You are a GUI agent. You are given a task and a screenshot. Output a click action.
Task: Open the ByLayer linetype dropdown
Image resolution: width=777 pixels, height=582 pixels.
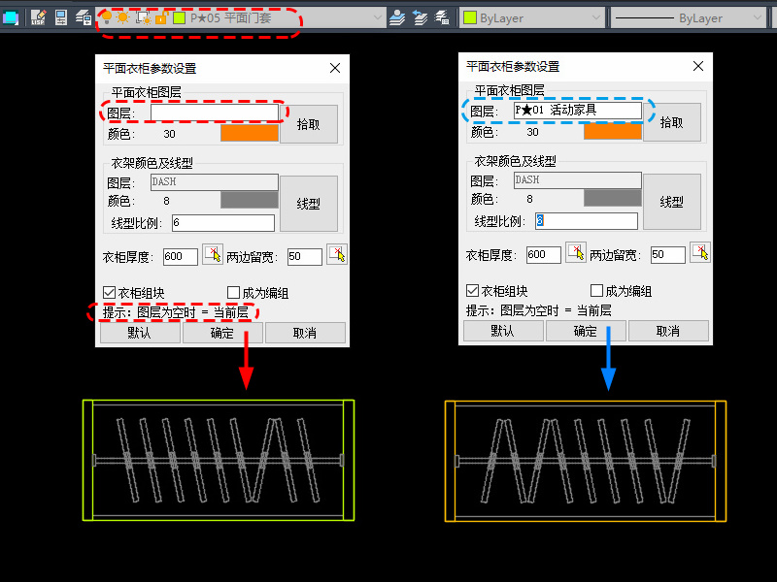(x=689, y=18)
